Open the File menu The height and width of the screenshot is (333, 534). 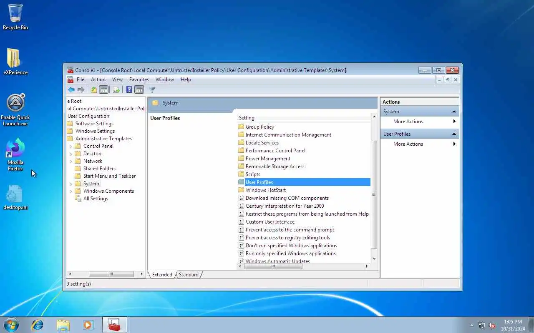[81, 80]
